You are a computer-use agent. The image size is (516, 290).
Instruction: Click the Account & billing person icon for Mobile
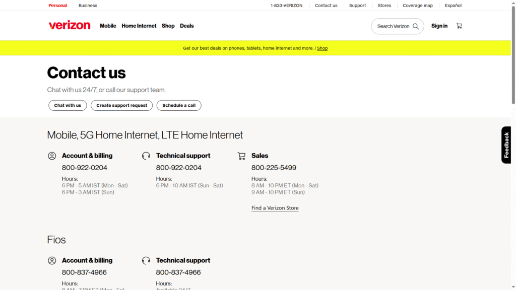point(52,156)
